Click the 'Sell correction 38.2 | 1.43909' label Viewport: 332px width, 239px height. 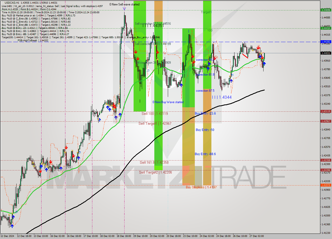click(x=153, y=63)
